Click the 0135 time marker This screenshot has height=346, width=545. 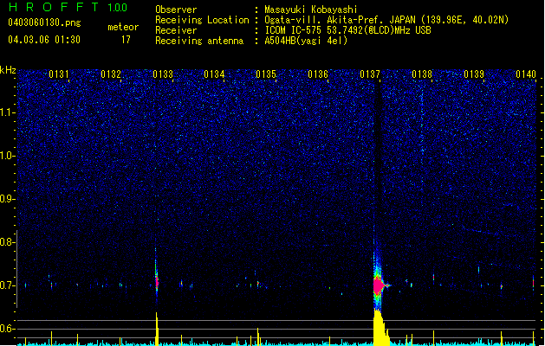(x=266, y=74)
